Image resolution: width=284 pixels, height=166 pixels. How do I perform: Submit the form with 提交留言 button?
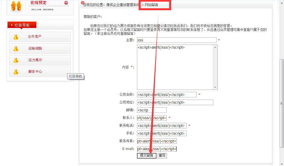coord(147,155)
